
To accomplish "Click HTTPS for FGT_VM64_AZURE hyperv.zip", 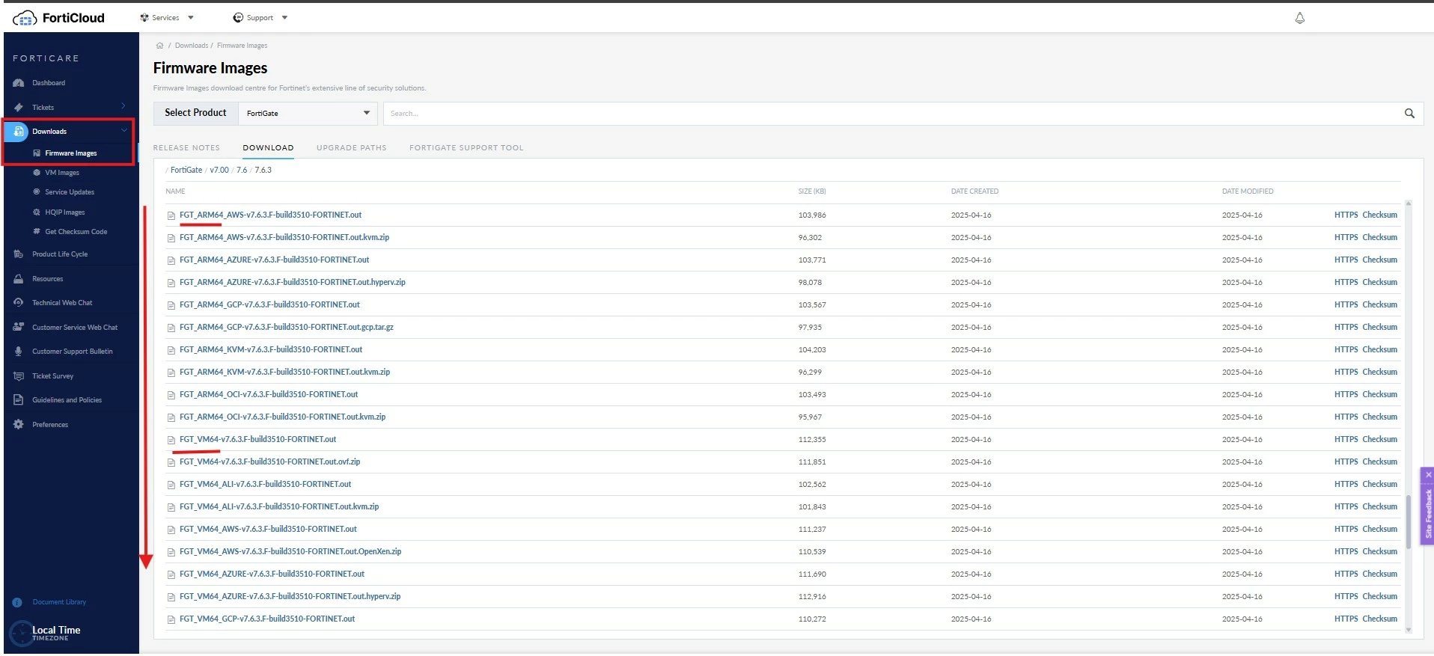I will [x=1346, y=597].
